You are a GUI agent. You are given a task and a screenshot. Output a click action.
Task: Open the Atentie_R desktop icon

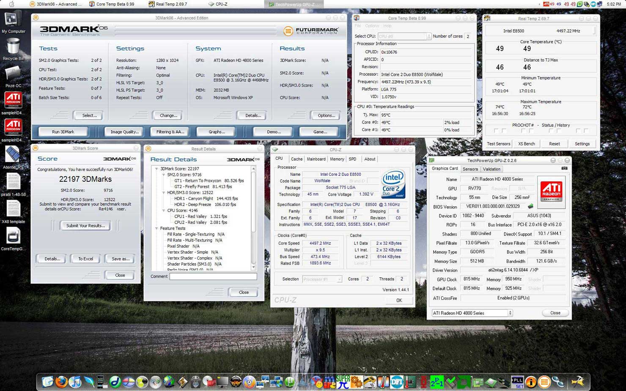point(13,158)
